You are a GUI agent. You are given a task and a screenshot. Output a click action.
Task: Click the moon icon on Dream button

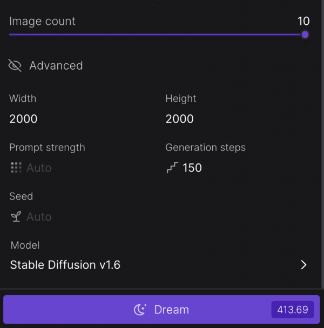click(140, 310)
